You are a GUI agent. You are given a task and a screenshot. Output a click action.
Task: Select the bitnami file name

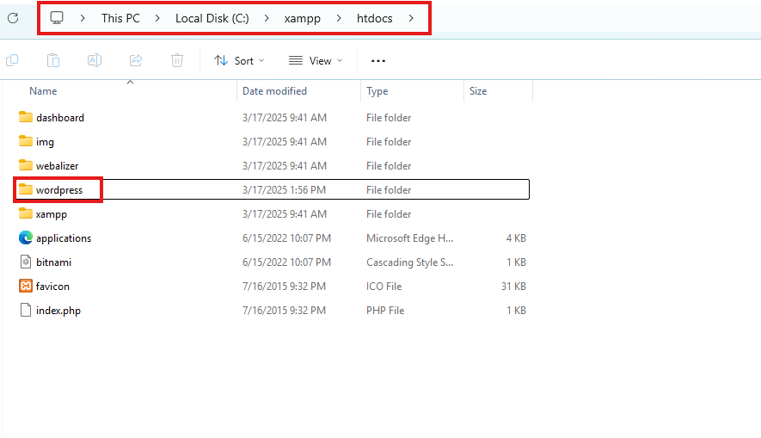pos(54,262)
